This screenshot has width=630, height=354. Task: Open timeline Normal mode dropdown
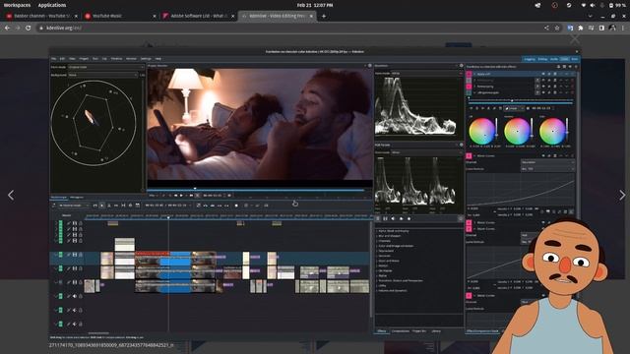coord(75,206)
